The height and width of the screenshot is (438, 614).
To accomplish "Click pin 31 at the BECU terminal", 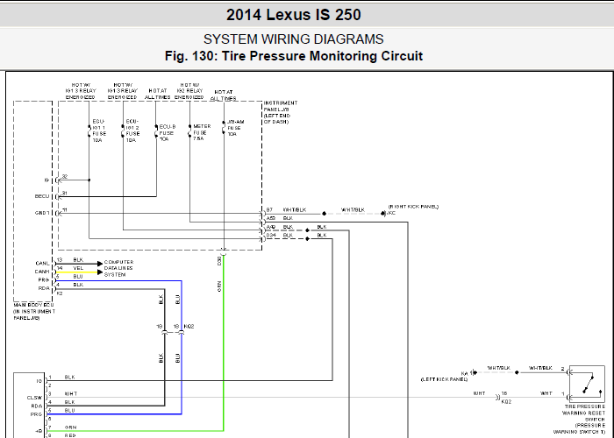I will 65,194.
